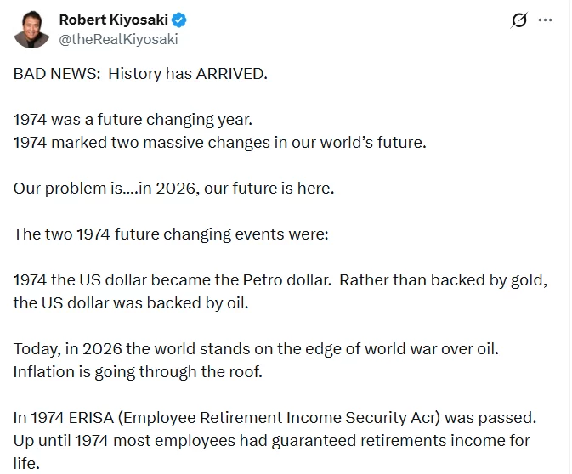Click the final word "life." of the post
This screenshot has width=572, height=474.
[x=25, y=463]
